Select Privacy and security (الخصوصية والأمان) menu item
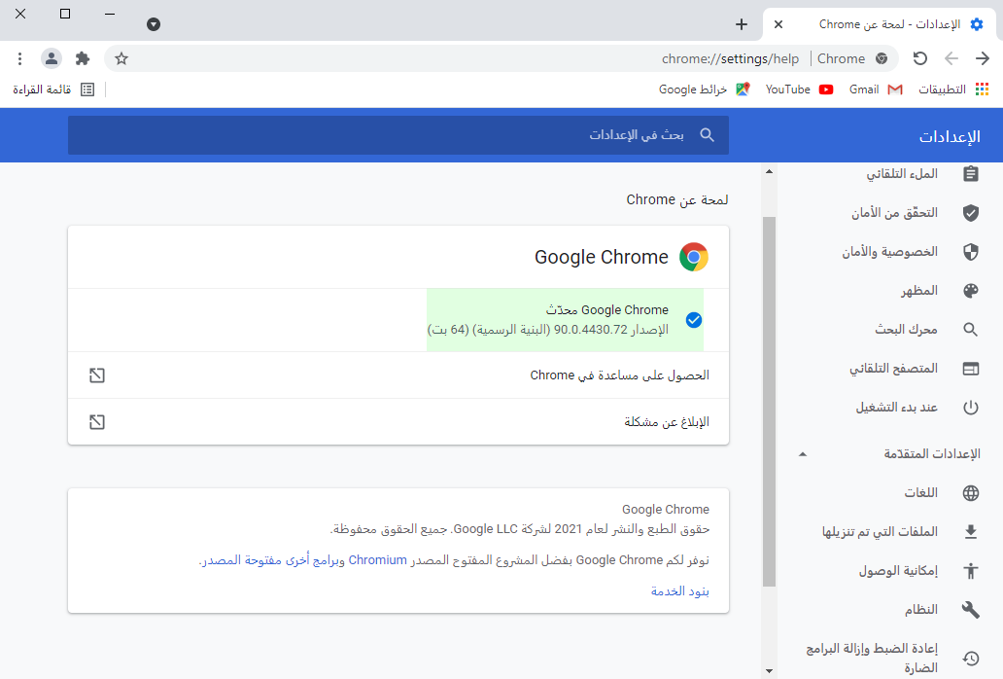This screenshot has height=679, width=1003. pos(890,252)
